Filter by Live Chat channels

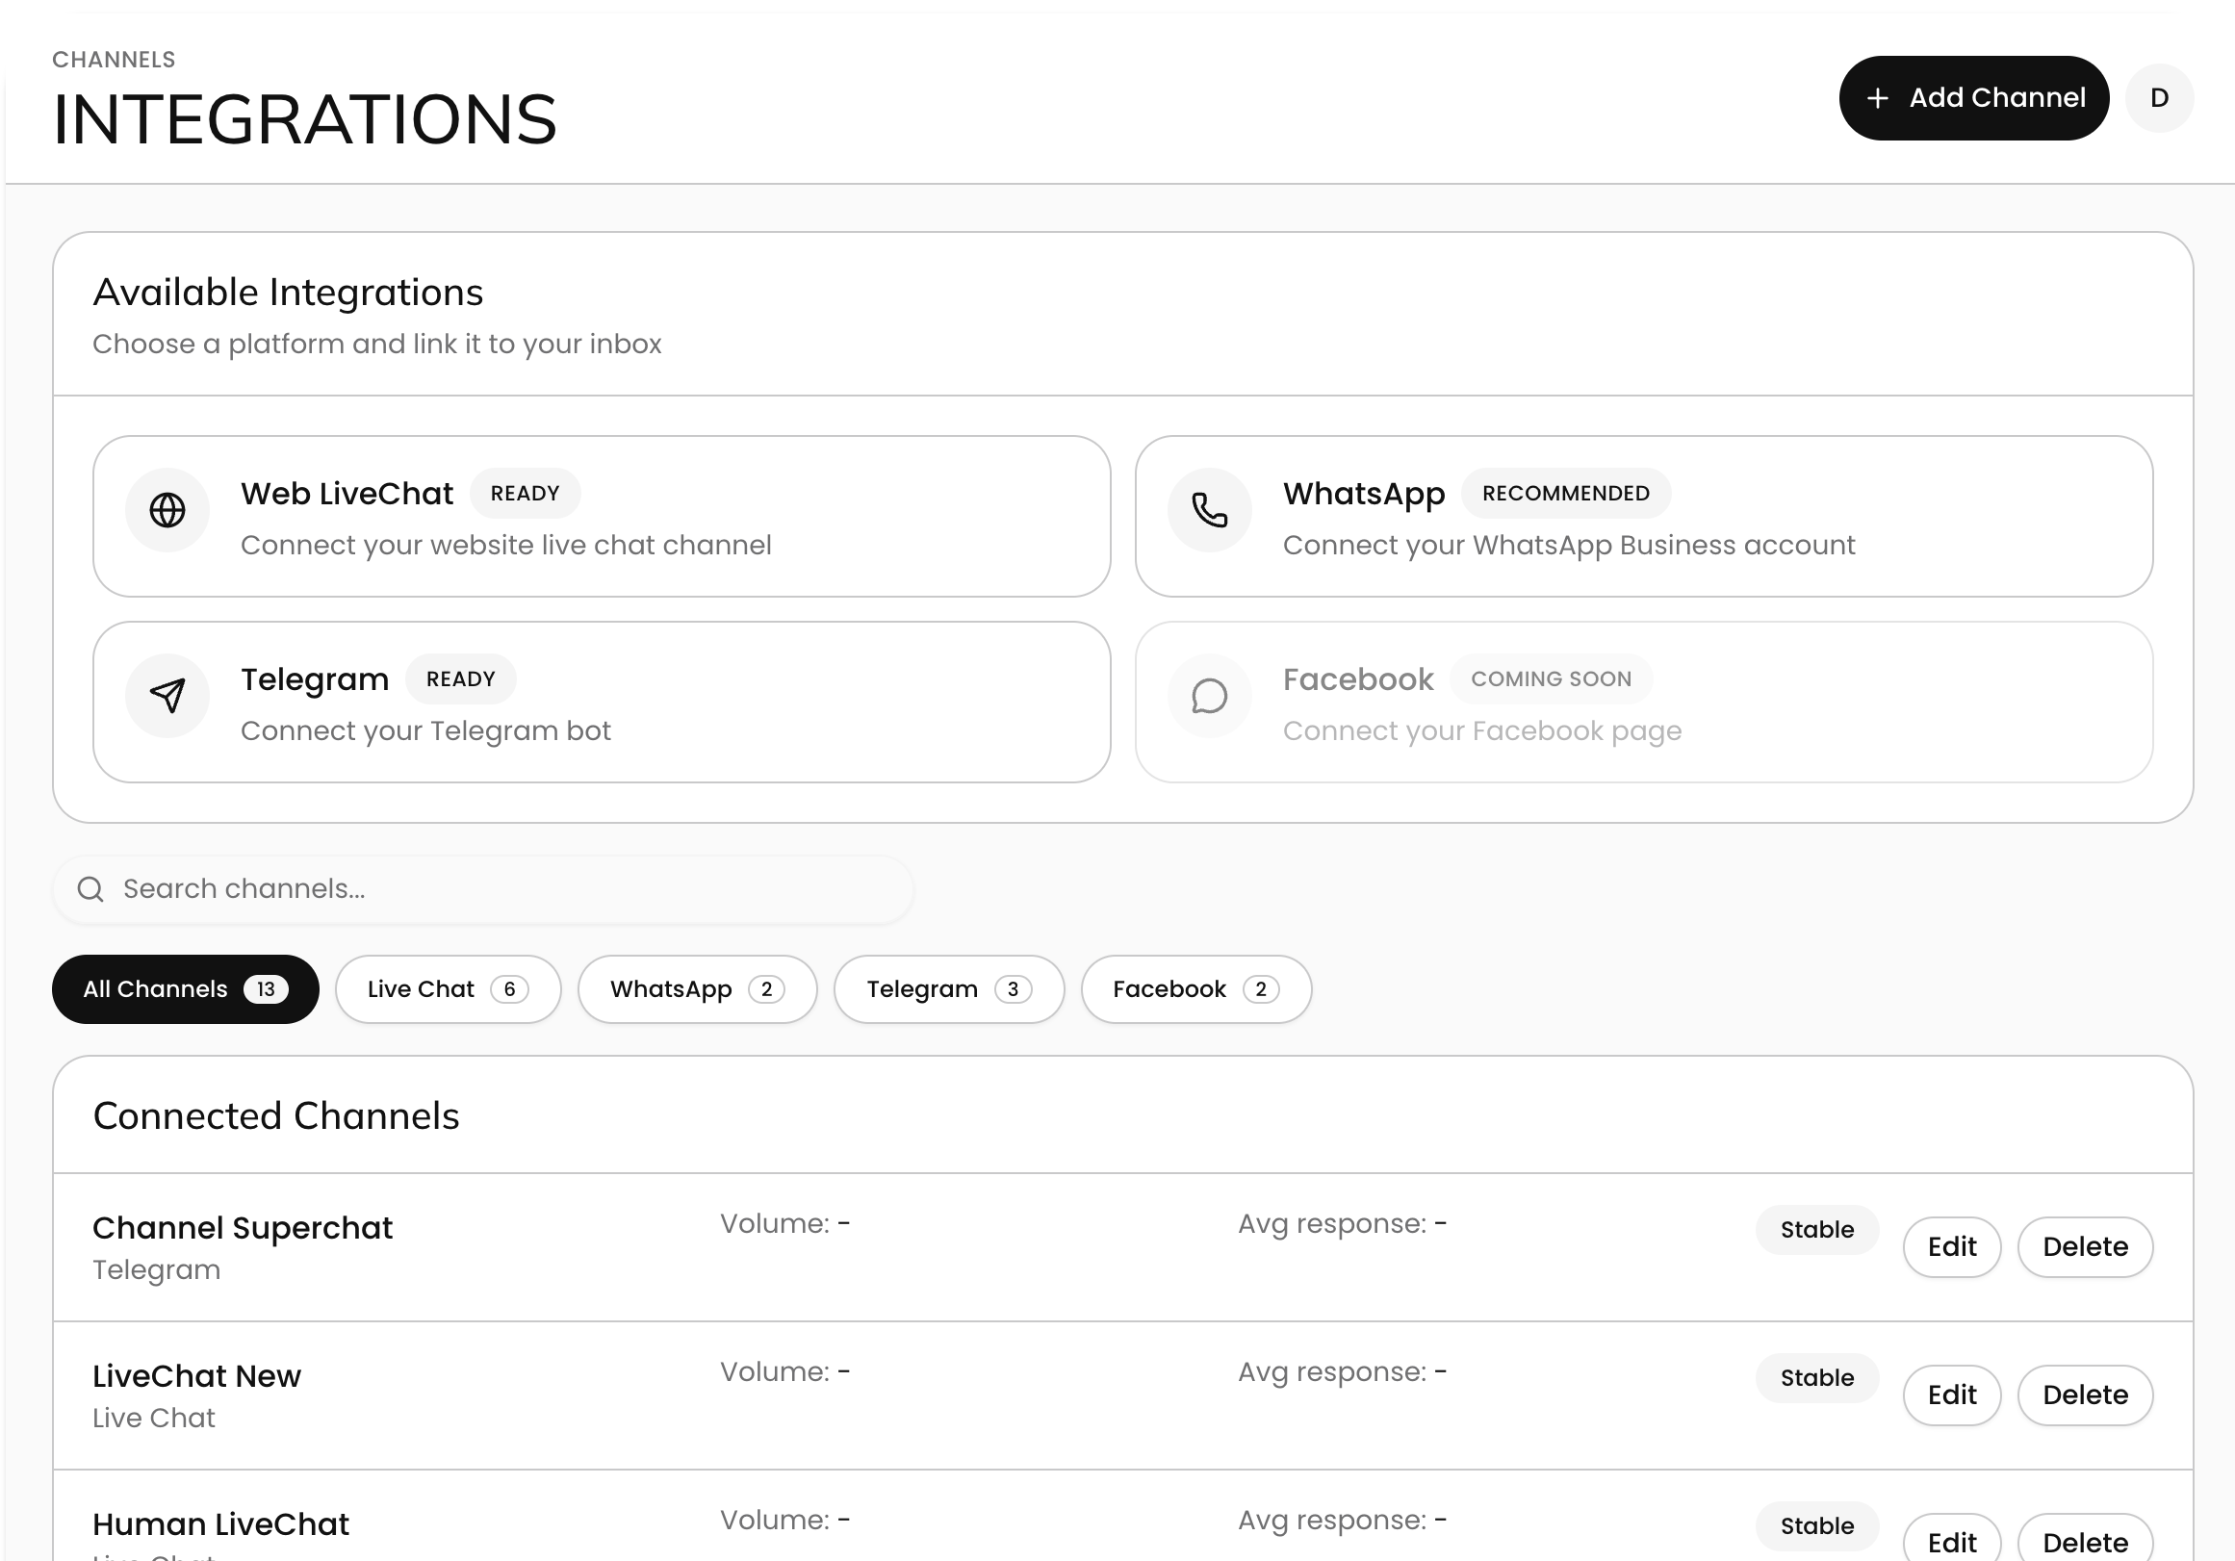(x=448, y=988)
